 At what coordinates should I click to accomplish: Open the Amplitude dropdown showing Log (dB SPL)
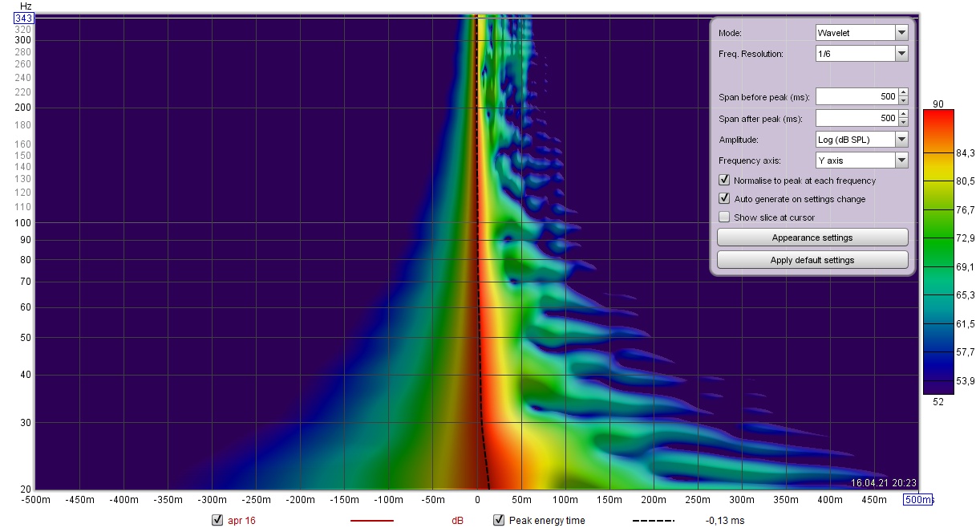861,140
